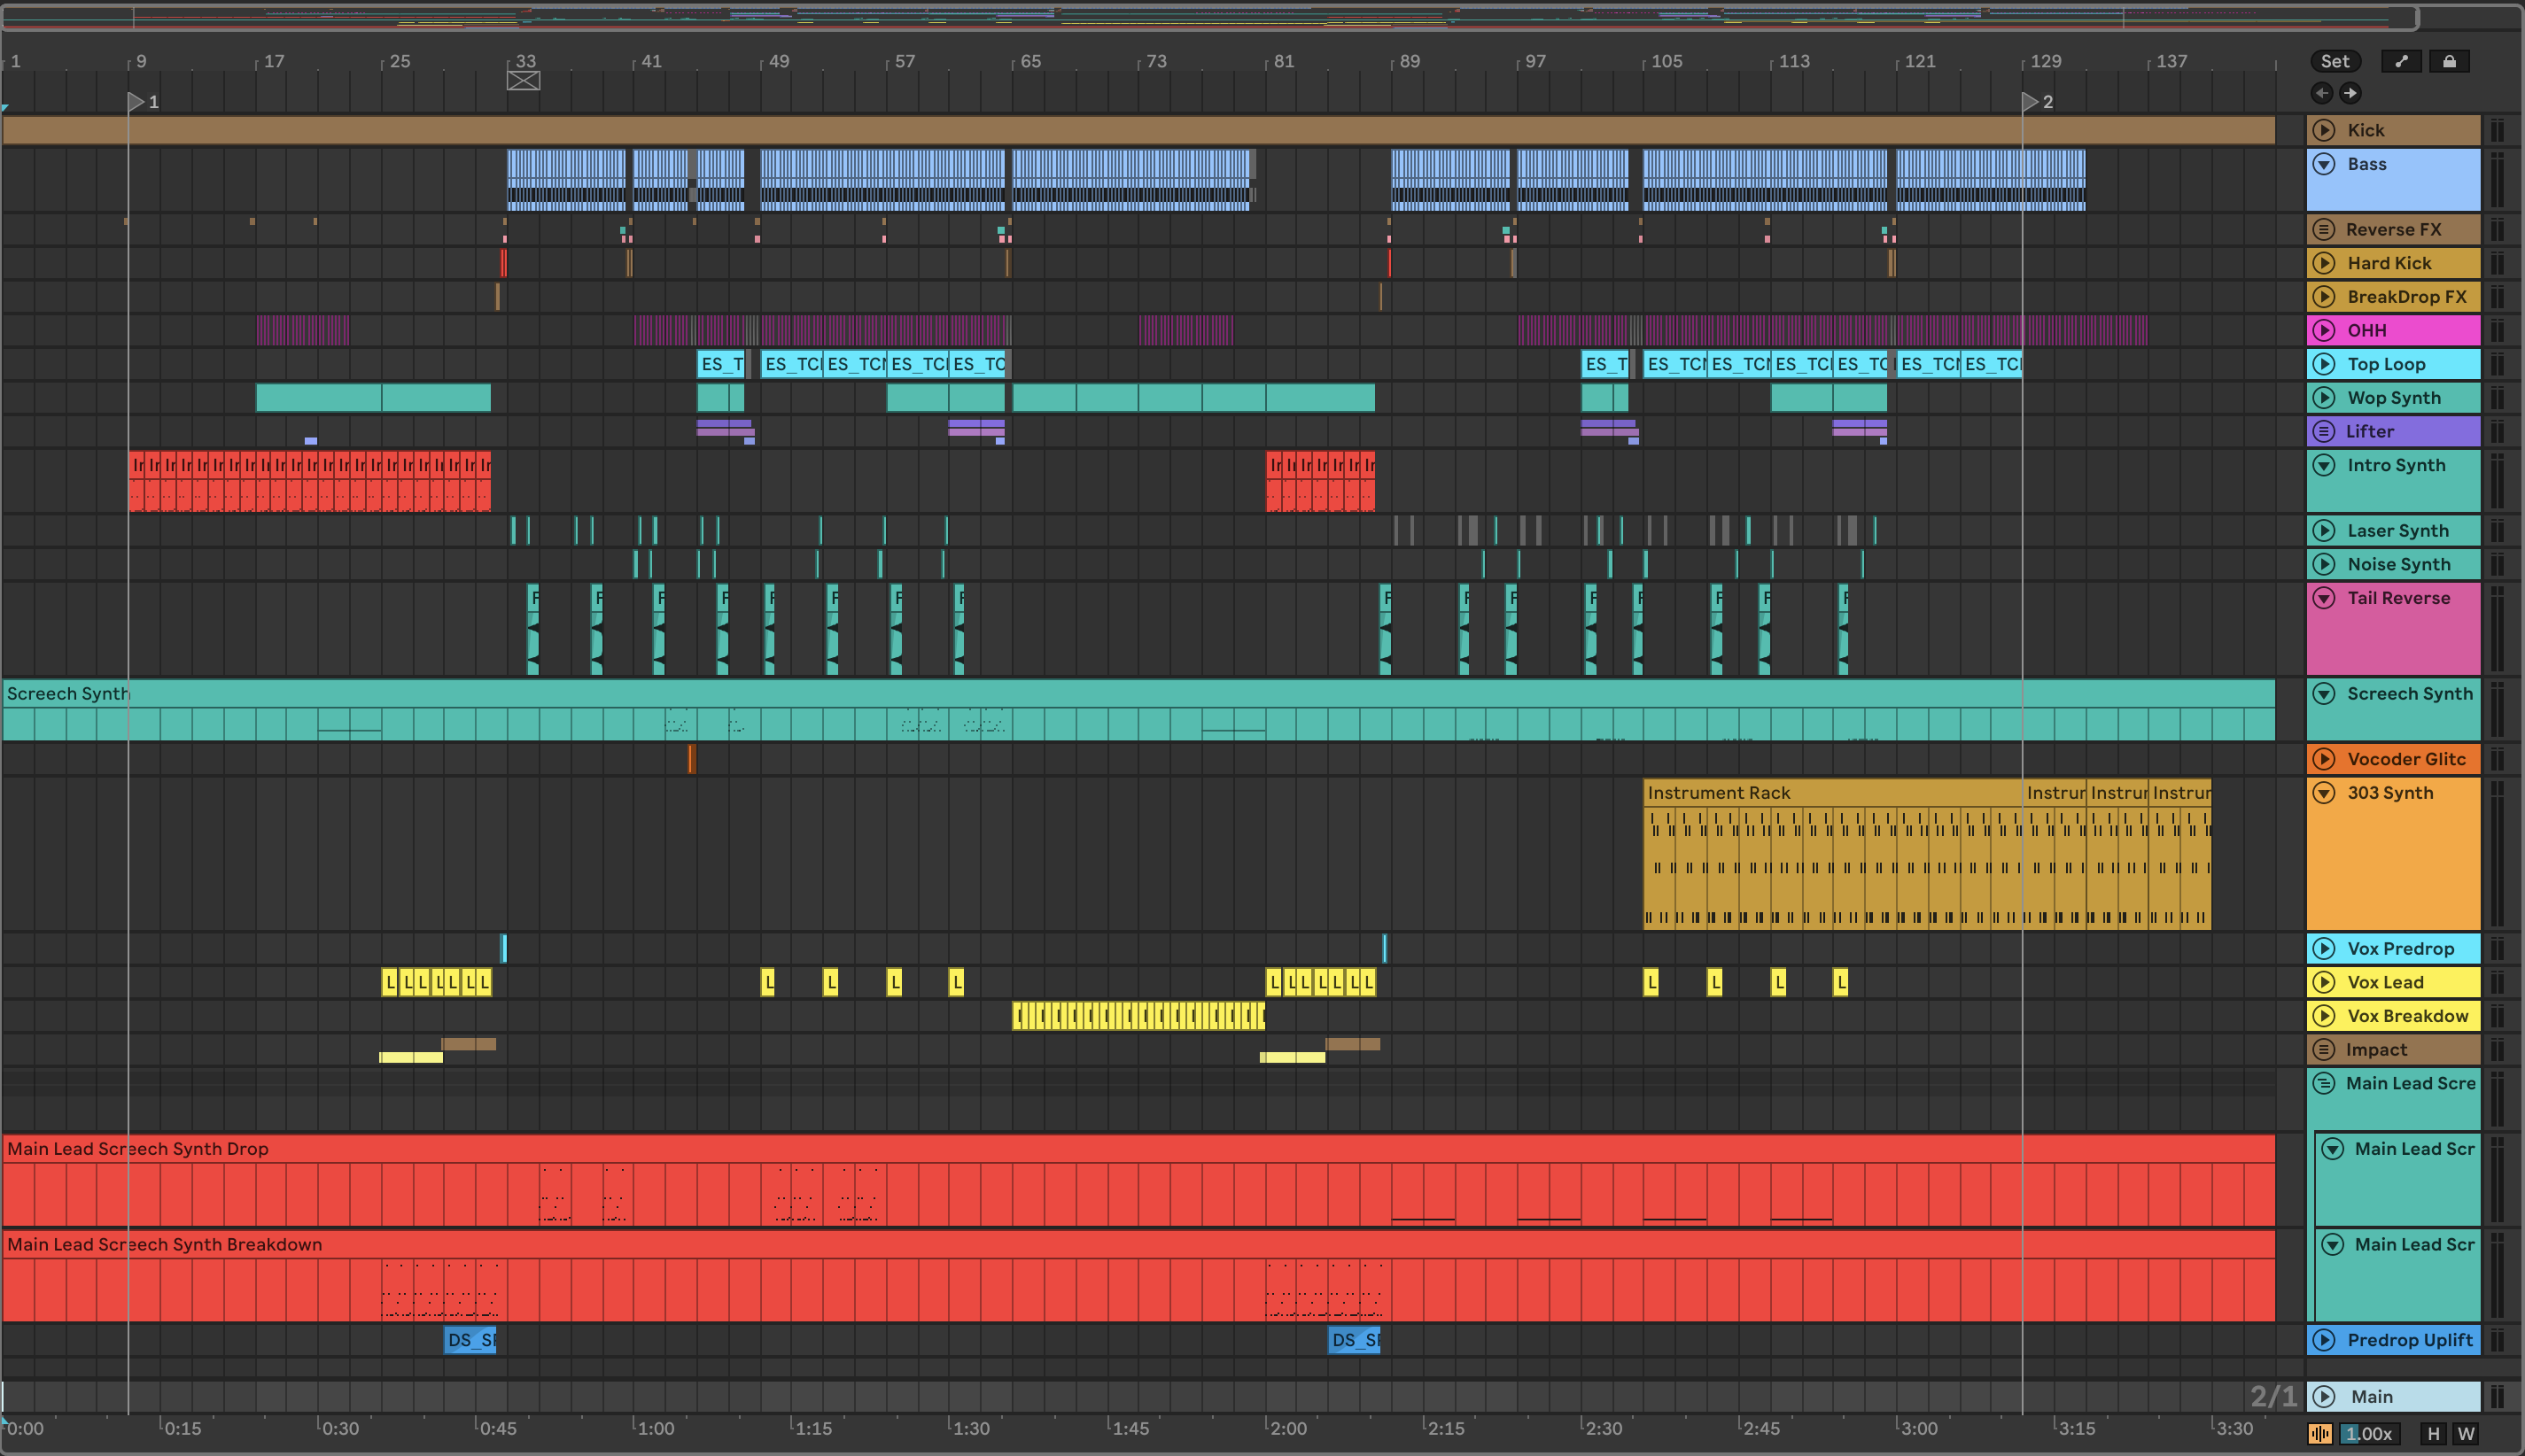Screen dimensions: 2525x1456
Task: Jump to next locator arrow
Action: (2350, 93)
